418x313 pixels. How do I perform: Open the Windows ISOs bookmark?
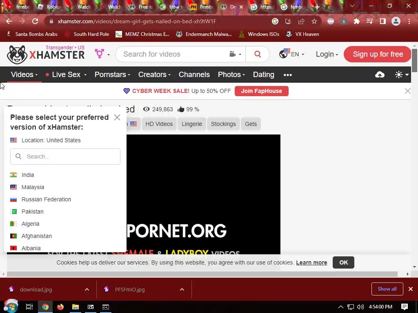click(259, 34)
